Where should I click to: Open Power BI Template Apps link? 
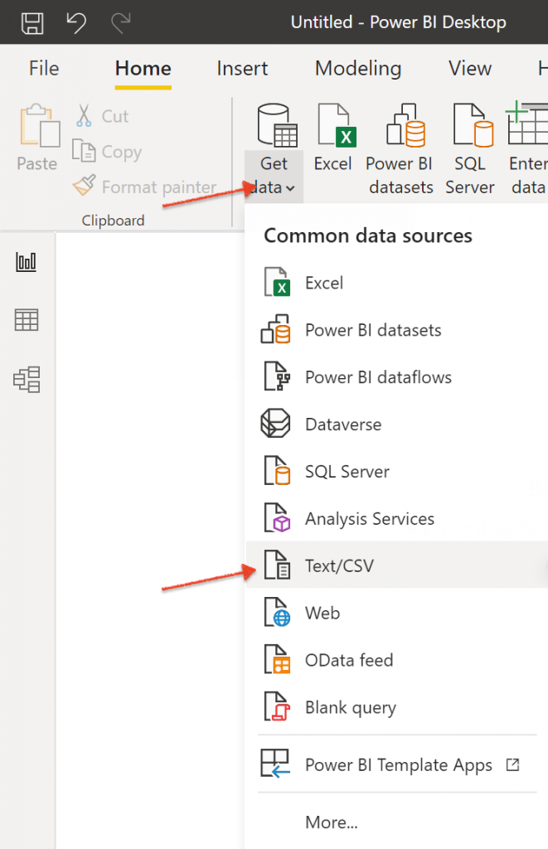click(x=398, y=765)
